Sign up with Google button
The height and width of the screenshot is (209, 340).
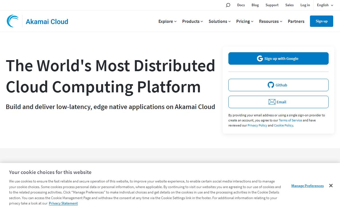tap(279, 58)
